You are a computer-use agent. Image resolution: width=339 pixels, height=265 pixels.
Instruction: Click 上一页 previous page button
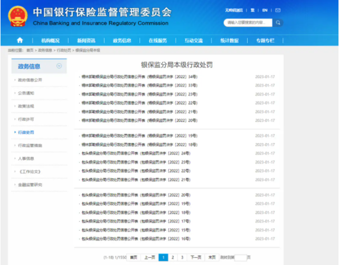(x=149, y=257)
